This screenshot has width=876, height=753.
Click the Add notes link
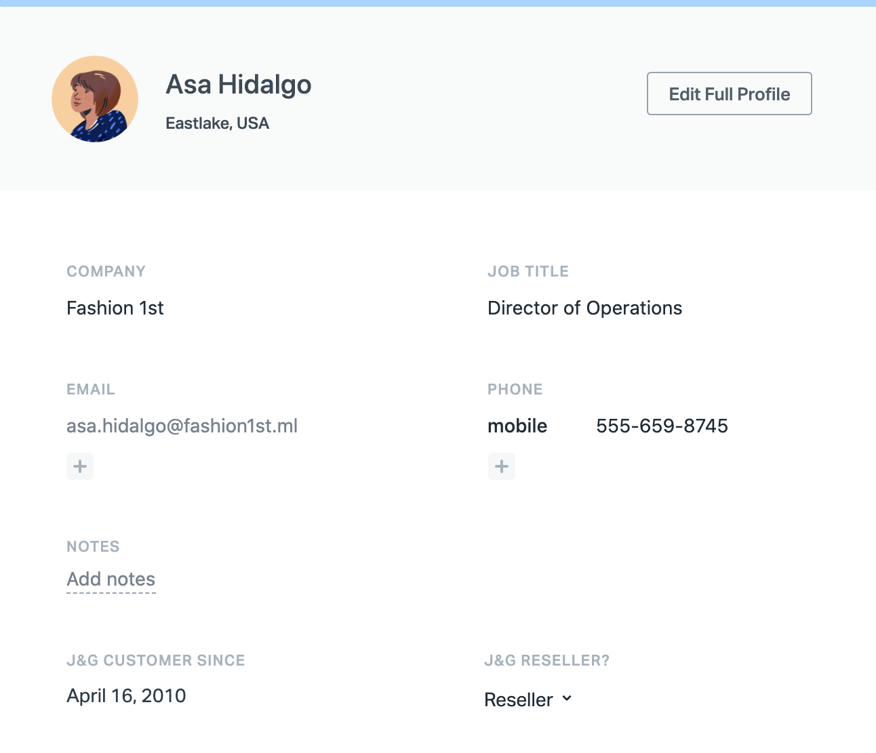[x=111, y=579]
